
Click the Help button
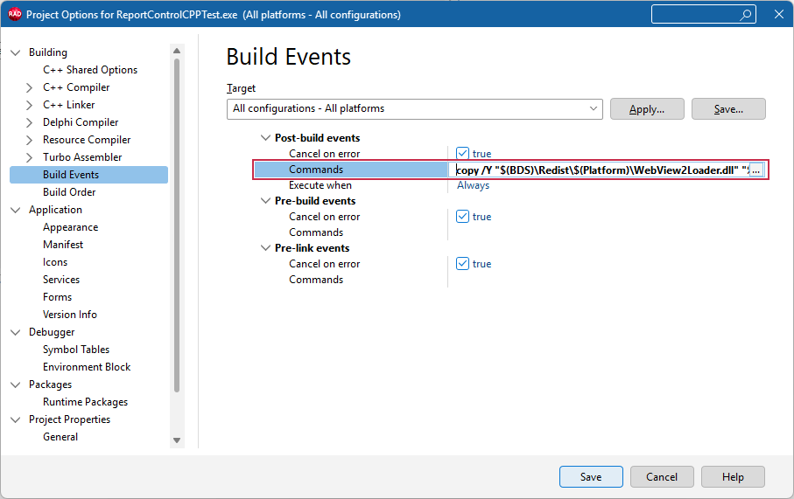tap(733, 477)
